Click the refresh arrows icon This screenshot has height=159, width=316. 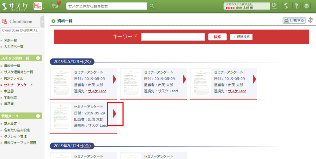coord(310,21)
